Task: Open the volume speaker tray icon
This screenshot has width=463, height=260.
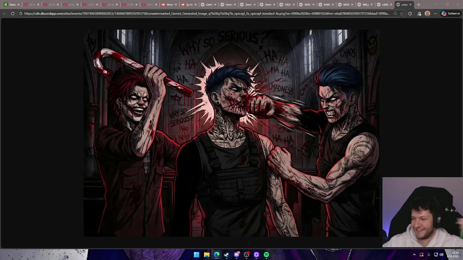Action: pos(441,255)
